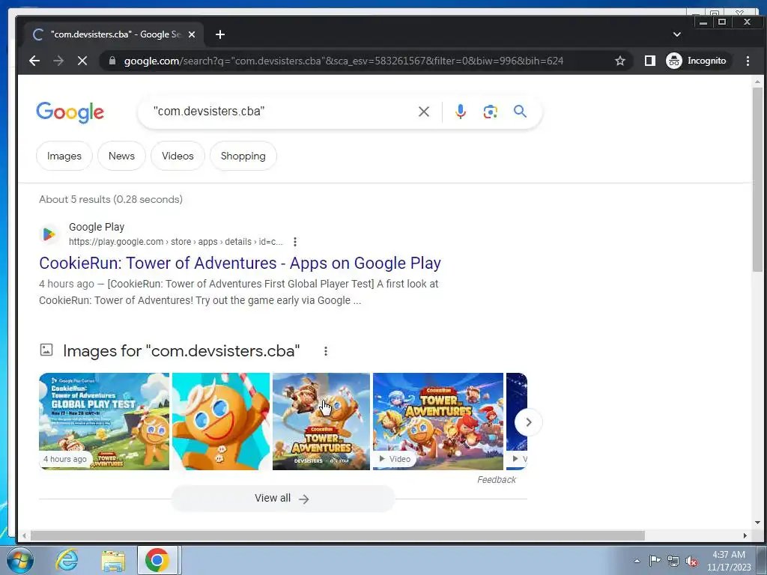Click the About 5 results count text
767x575 pixels.
pos(111,199)
